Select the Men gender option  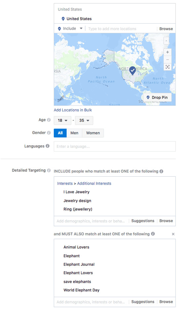point(74,133)
